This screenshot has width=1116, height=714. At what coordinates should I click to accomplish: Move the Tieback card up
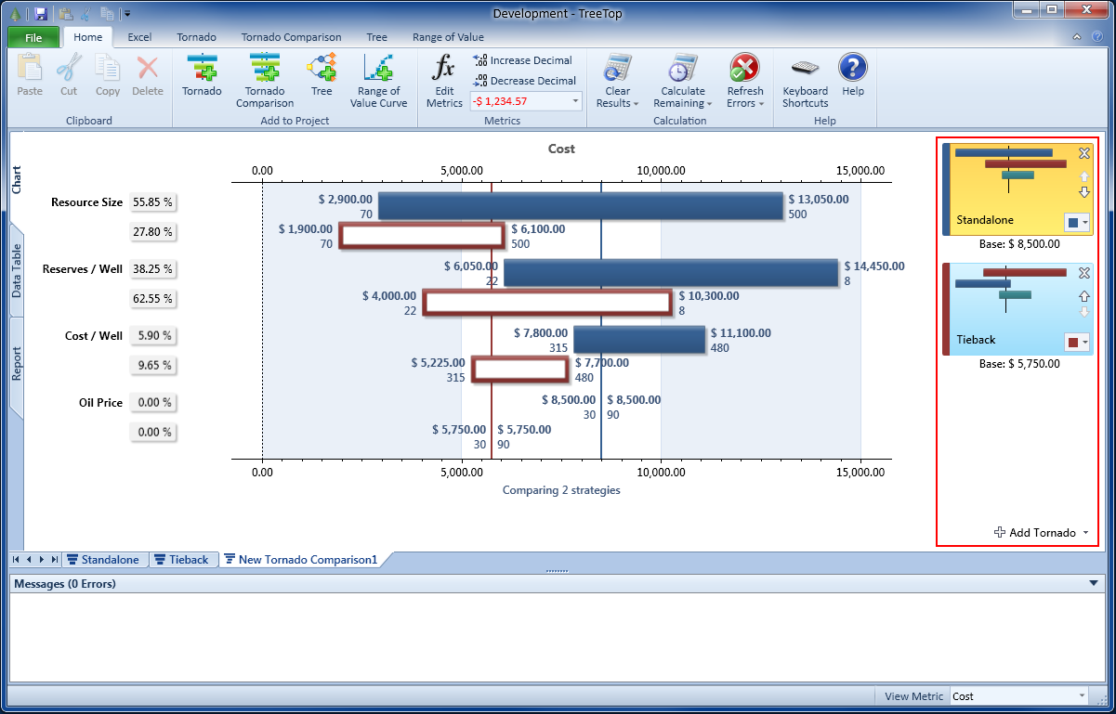click(x=1083, y=295)
